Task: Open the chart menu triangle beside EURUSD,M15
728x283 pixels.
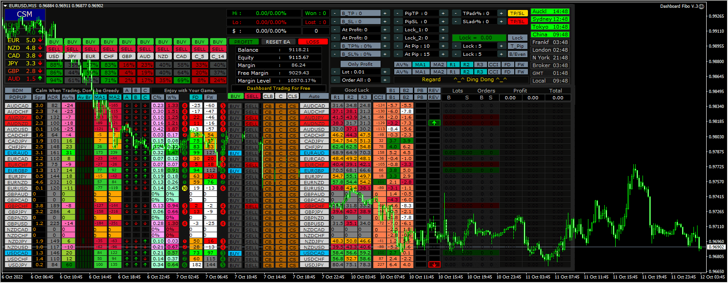Action: pos(5,5)
